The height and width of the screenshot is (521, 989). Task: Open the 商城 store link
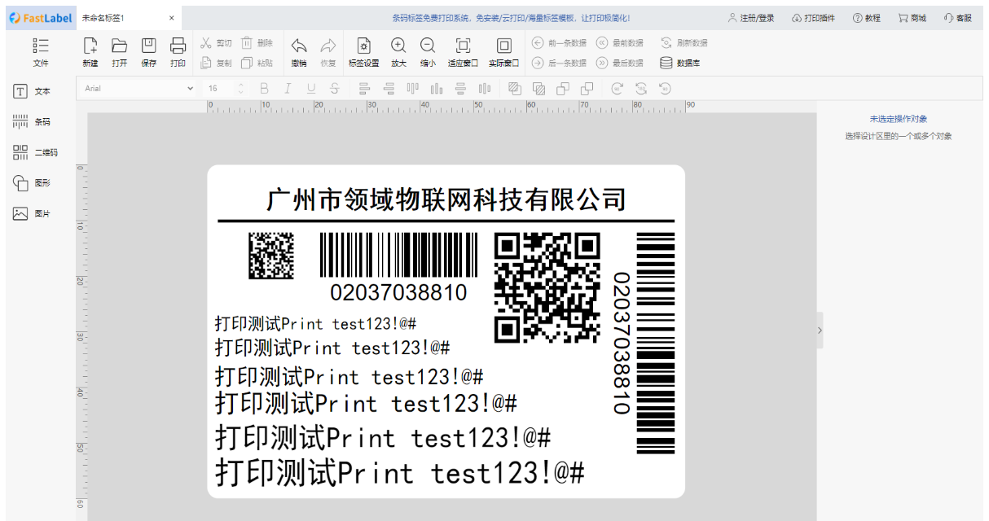tap(912, 18)
